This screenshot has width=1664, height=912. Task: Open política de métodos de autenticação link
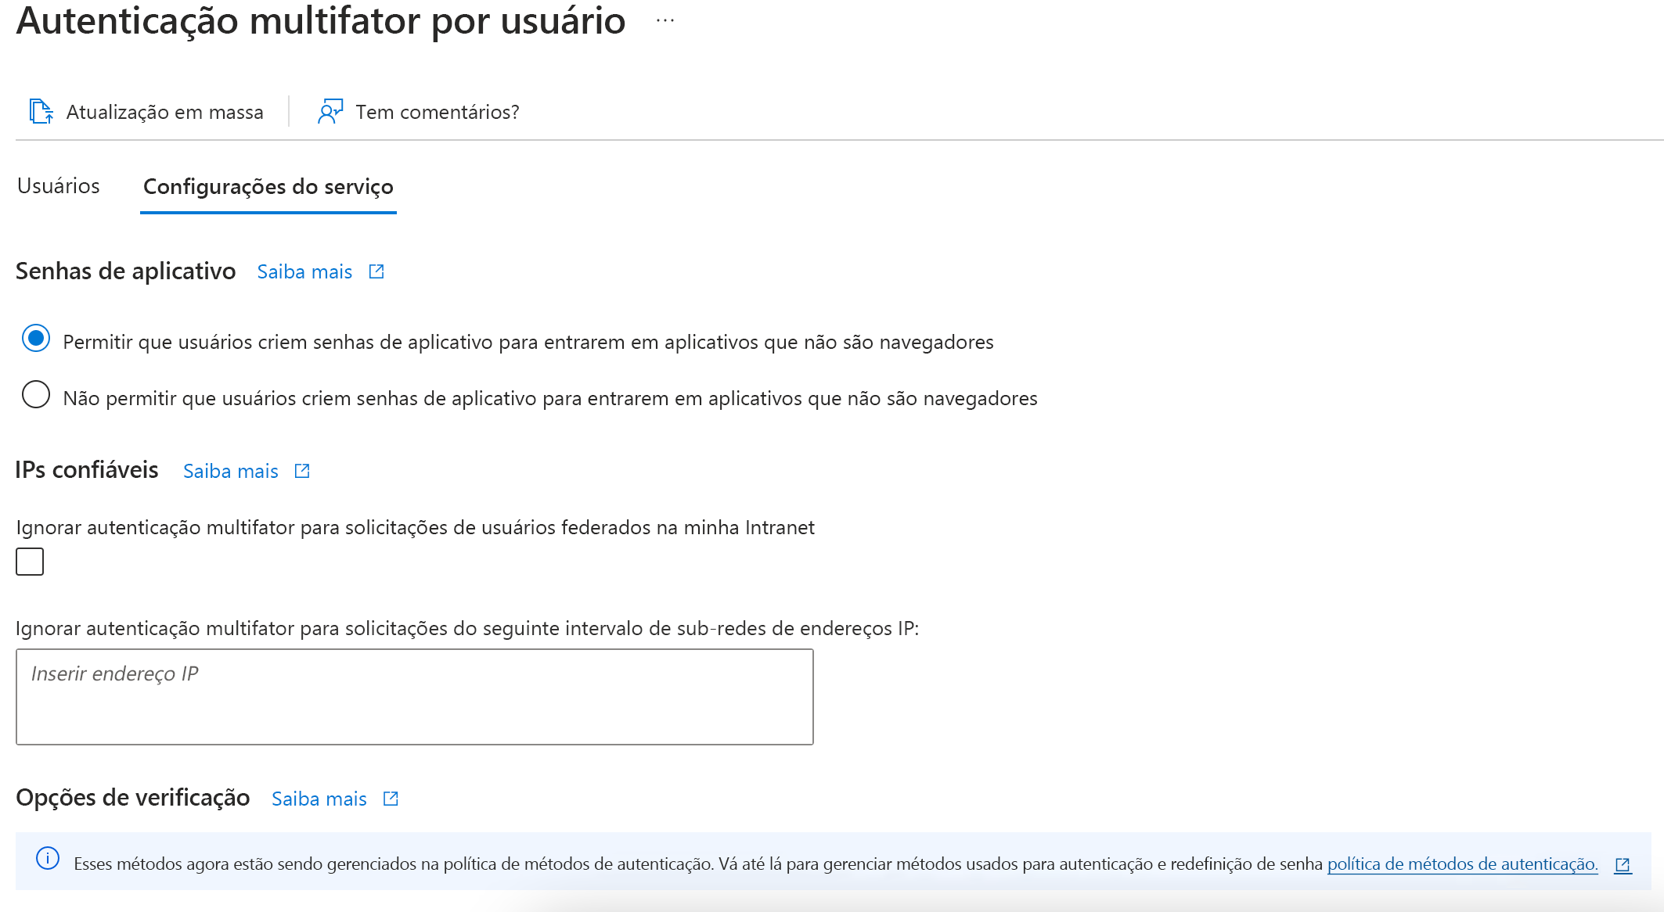pos(1462,864)
